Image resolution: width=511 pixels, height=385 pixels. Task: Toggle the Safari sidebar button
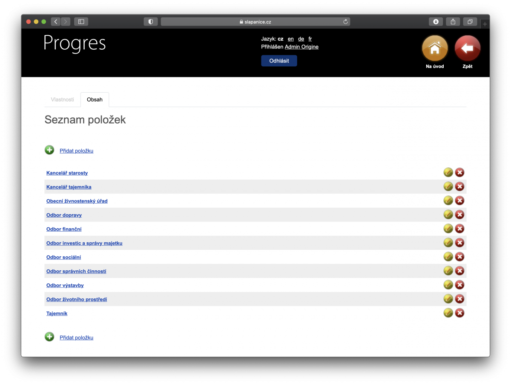[81, 22]
